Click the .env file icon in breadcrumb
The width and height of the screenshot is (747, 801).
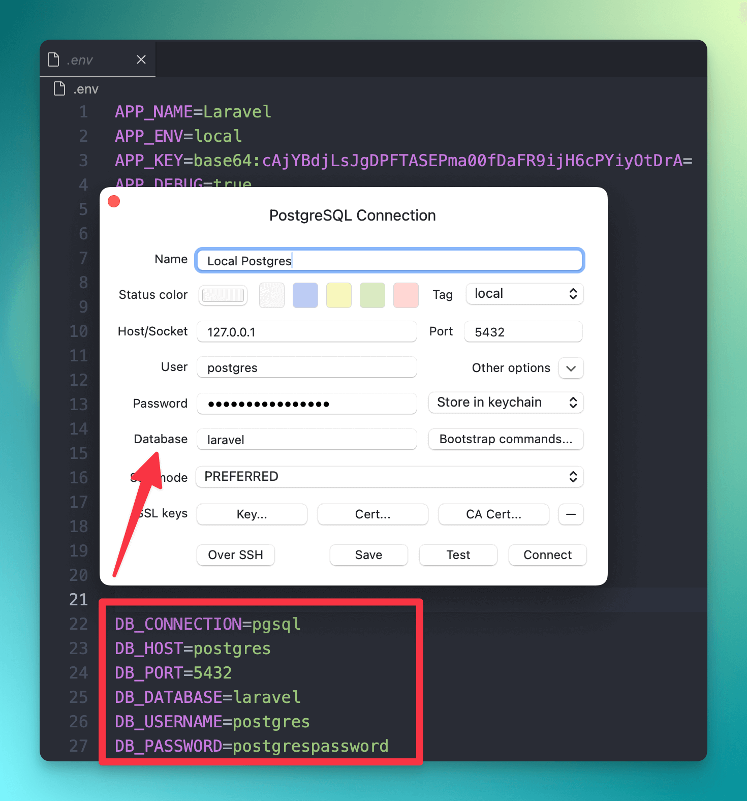[59, 88]
